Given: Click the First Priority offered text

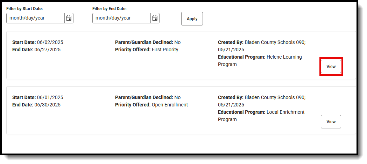Looking at the screenshot, I should point(165,50).
